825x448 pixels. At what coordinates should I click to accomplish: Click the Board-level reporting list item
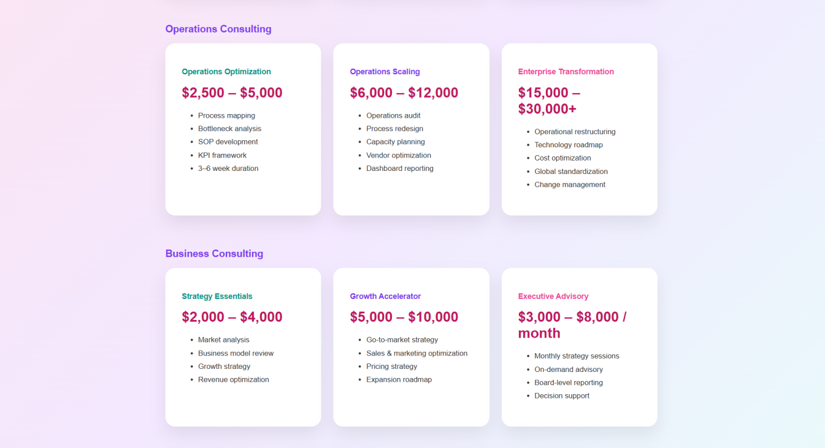pos(568,383)
